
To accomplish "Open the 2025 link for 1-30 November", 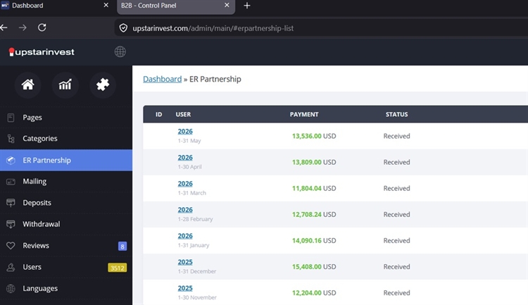I will 185,288.
